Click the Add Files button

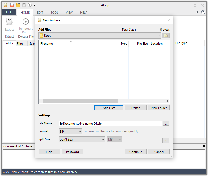[109, 108]
